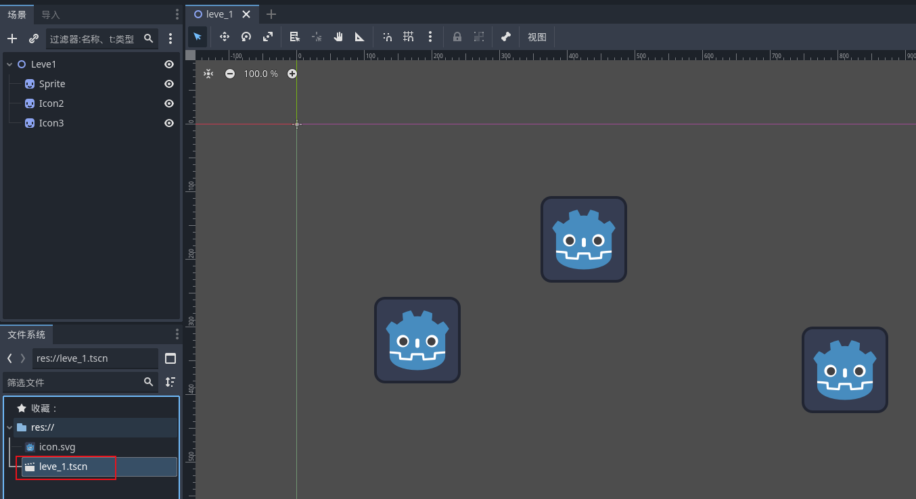Reset zoom via 100.0 % label
916x499 pixels.
point(261,74)
